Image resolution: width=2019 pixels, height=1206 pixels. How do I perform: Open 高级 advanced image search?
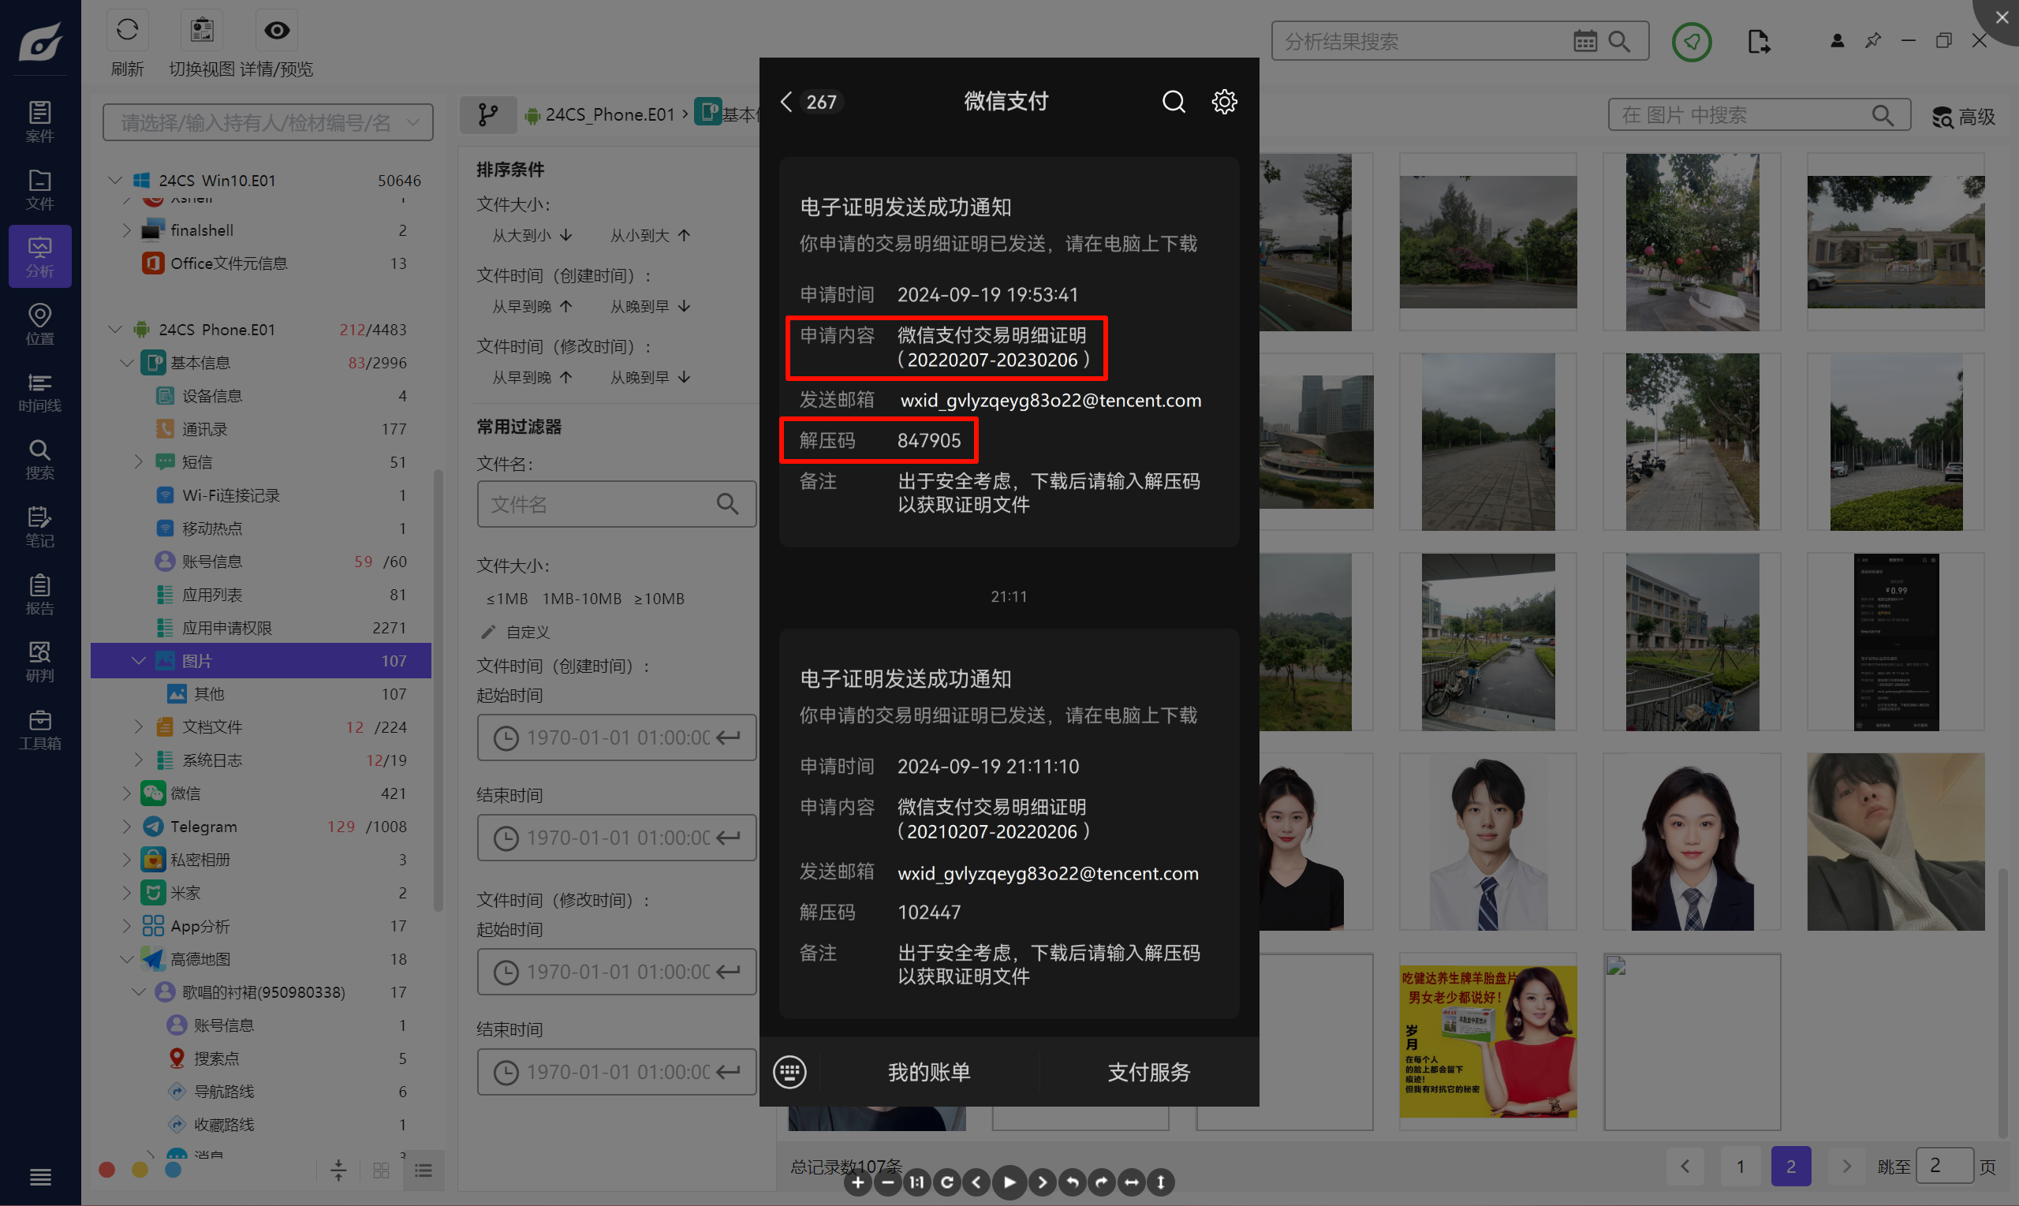click(1963, 117)
